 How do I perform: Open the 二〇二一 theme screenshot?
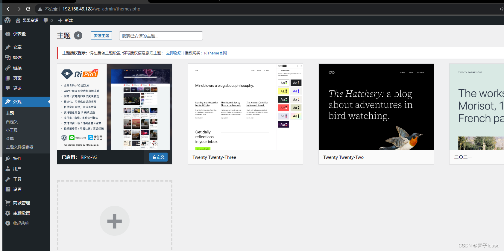(x=477, y=107)
